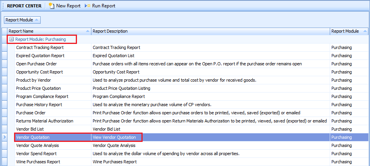Select the Wine Purchases Report row
Image resolution: width=370 pixels, height=166 pixels.
point(38,162)
